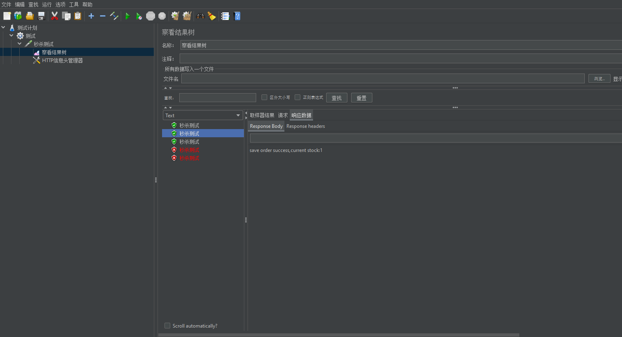Viewport: 622px width, 337px height.
Task: Switch to 请求 tab
Action: 283,115
